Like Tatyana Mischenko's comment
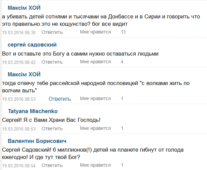Image resolution: width=207 pixels, height=170 pixels. coord(95,129)
